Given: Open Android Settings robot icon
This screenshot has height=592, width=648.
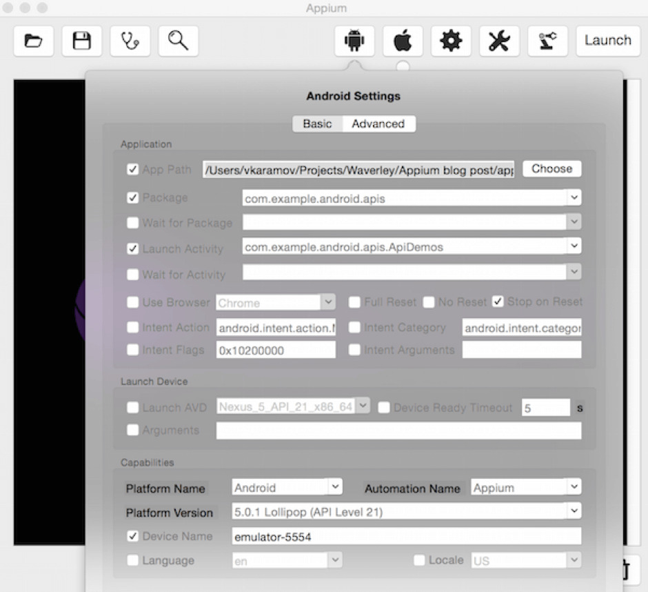Looking at the screenshot, I should point(354,41).
